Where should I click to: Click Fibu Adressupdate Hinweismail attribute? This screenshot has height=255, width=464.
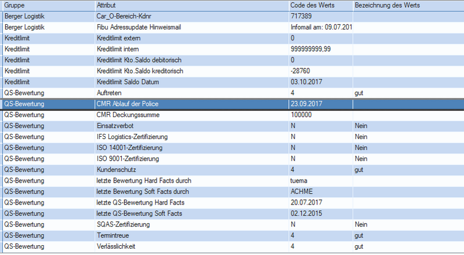click(139, 27)
